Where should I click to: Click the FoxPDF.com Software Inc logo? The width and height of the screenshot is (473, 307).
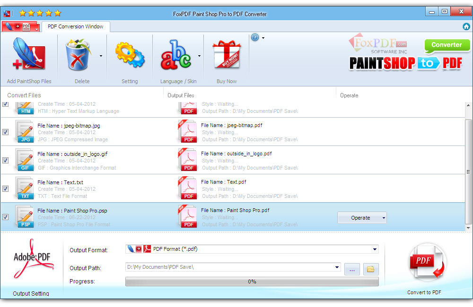pyautogui.click(x=378, y=44)
